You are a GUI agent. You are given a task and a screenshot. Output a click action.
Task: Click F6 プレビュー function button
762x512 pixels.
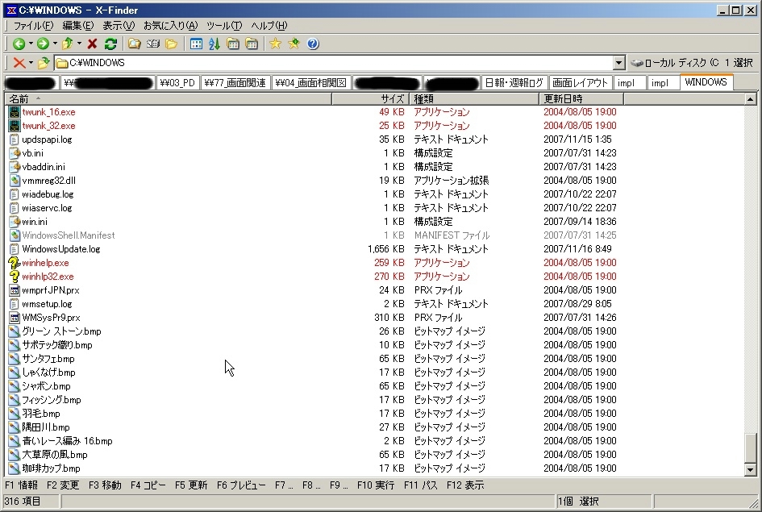241,485
